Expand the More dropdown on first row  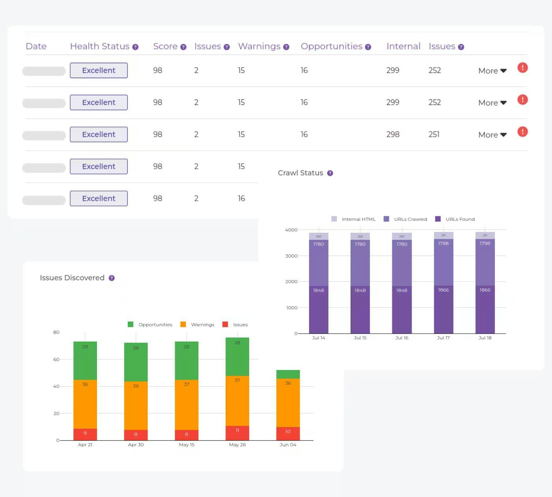click(x=492, y=71)
